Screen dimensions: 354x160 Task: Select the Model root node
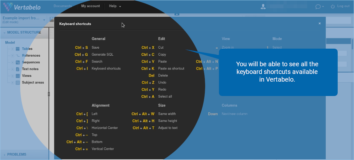10,43
